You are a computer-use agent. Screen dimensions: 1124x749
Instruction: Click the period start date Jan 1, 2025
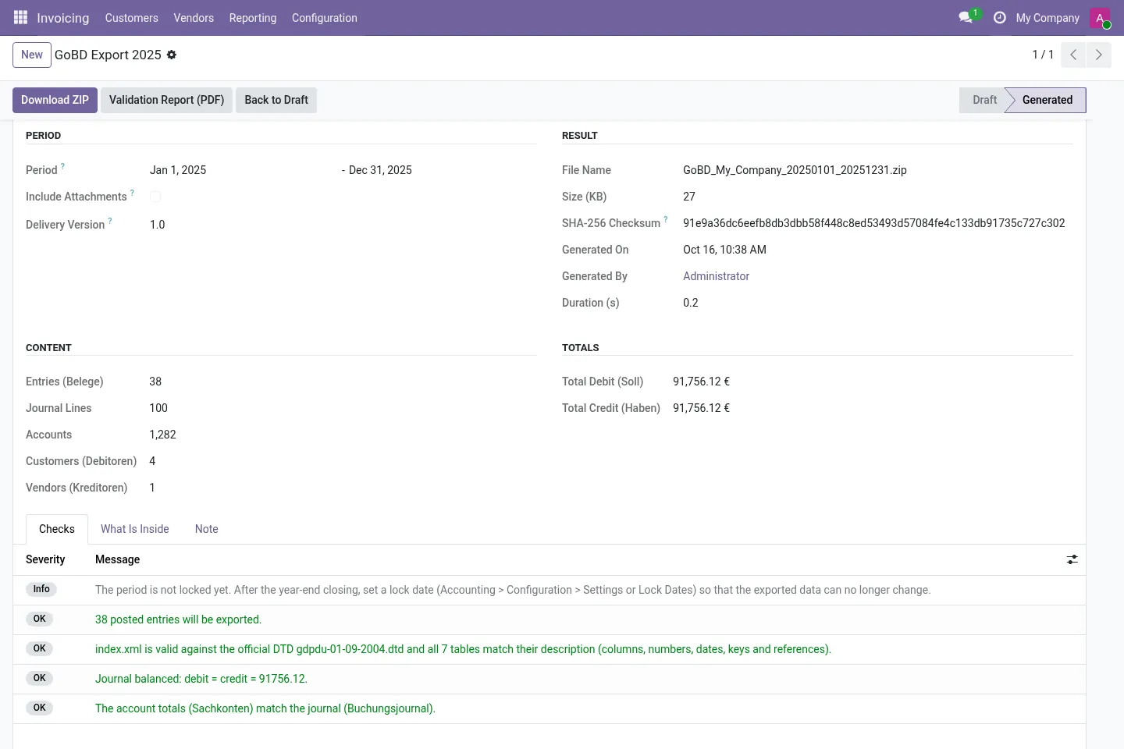tap(178, 170)
